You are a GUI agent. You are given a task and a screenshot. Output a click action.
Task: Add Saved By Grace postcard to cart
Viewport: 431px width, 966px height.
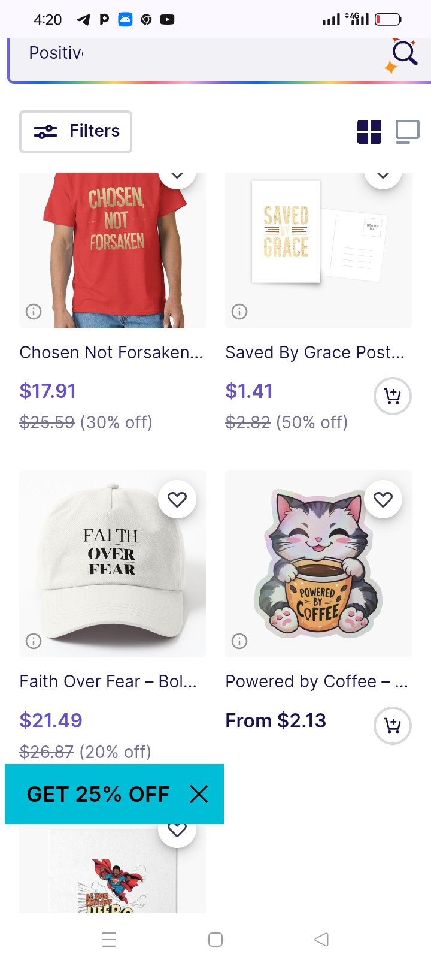pyautogui.click(x=392, y=396)
